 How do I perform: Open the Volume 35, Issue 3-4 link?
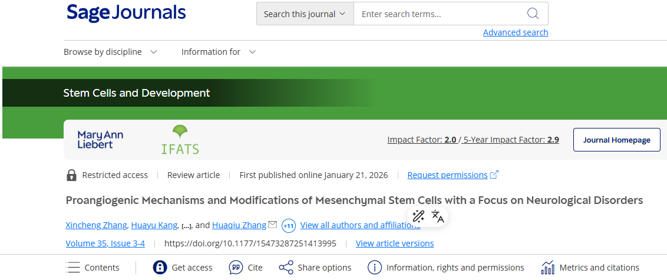pos(105,243)
